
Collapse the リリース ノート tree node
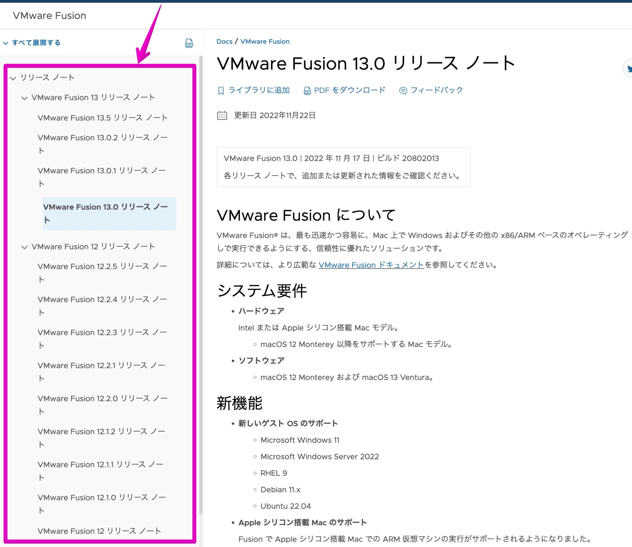(13, 78)
